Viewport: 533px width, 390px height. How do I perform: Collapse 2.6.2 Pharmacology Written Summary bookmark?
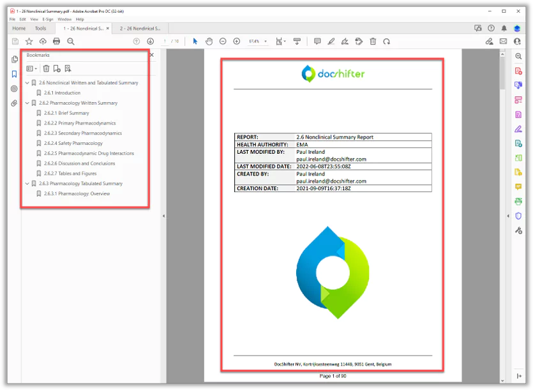tap(27, 103)
